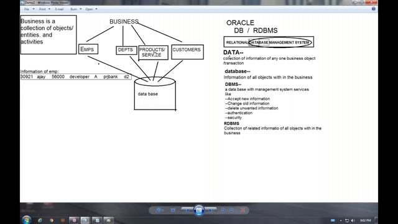Open Chrome from the taskbar

[x=52, y=220]
